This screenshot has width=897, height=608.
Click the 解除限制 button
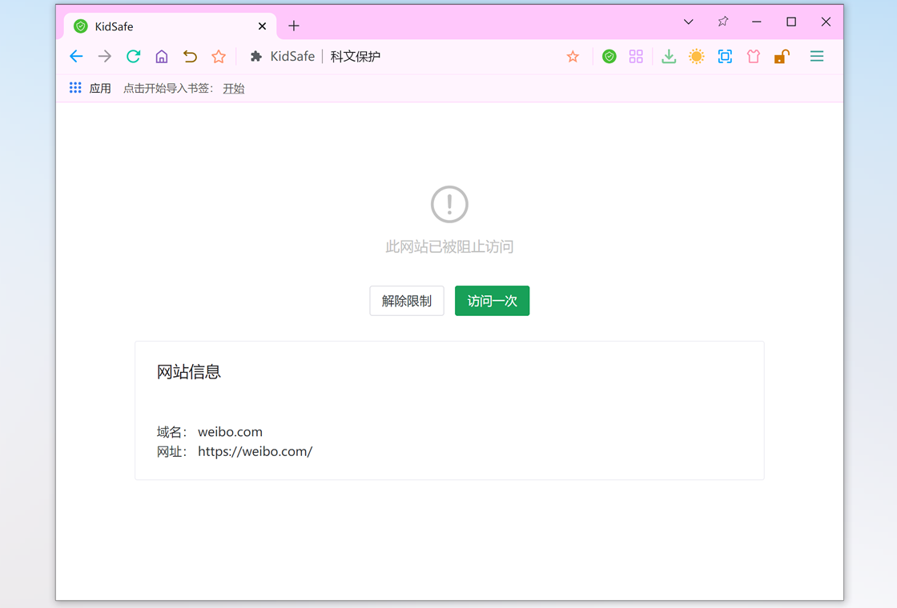(407, 301)
